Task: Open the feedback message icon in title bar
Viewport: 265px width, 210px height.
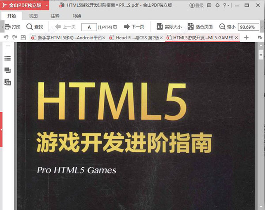Action: click(209, 5)
